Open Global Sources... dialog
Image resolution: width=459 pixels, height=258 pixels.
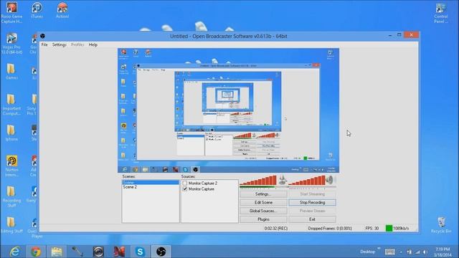point(263,211)
